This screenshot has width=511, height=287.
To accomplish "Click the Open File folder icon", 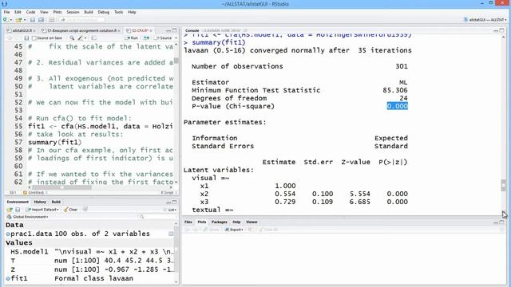I will click(18, 20).
